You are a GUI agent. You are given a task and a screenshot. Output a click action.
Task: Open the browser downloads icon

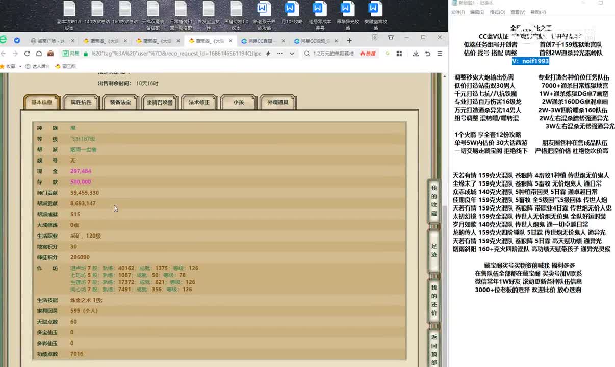click(x=416, y=54)
